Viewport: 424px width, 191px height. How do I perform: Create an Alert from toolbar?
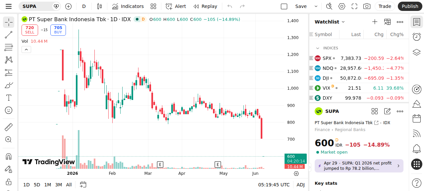(176, 6)
